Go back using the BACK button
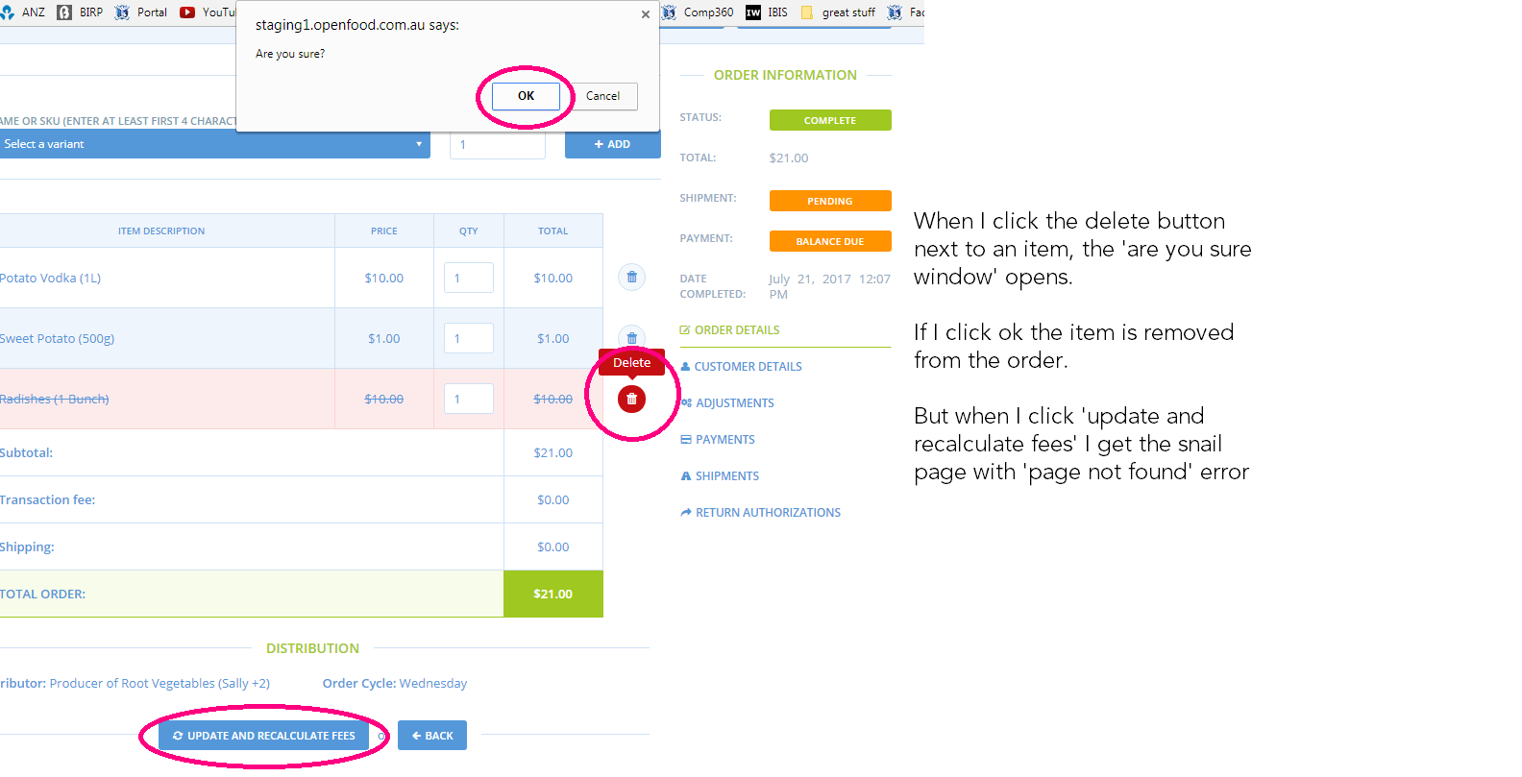The width and height of the screenshot is (1522, 777). tap(432, 736)
